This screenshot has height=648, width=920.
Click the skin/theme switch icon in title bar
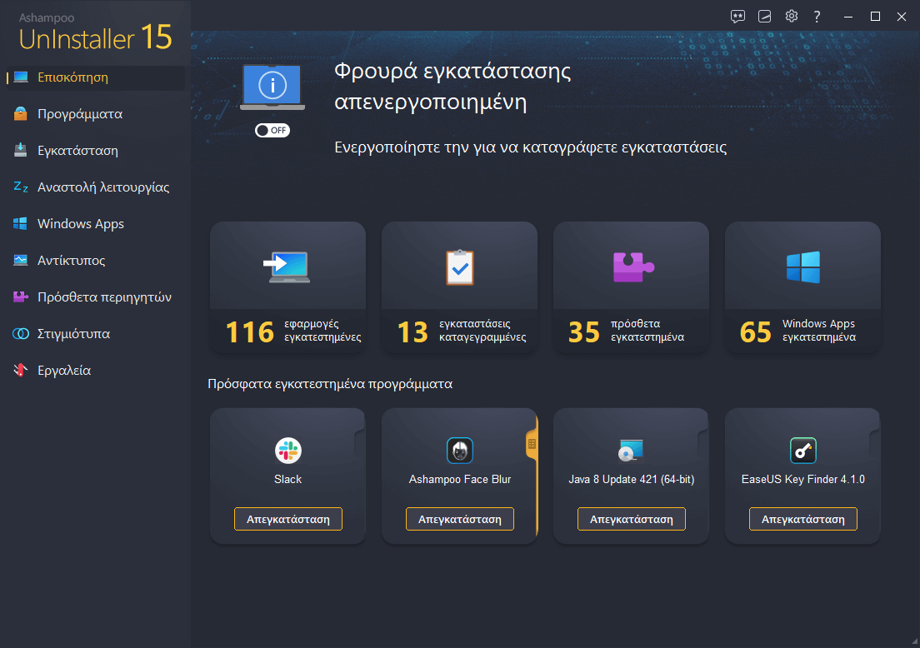[x=764, y=17]
